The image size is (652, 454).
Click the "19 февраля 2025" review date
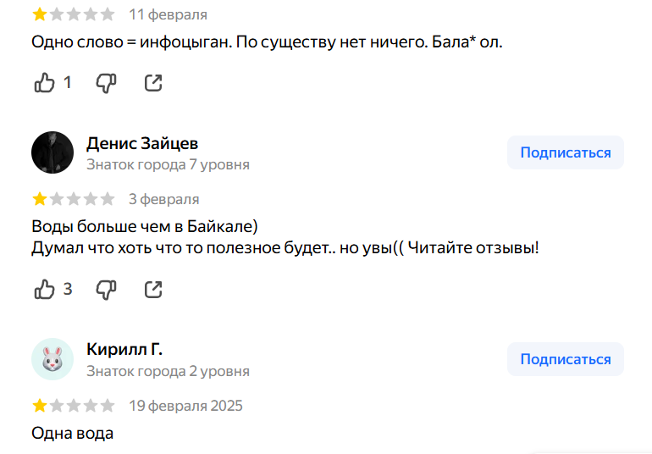pos(185,406)
